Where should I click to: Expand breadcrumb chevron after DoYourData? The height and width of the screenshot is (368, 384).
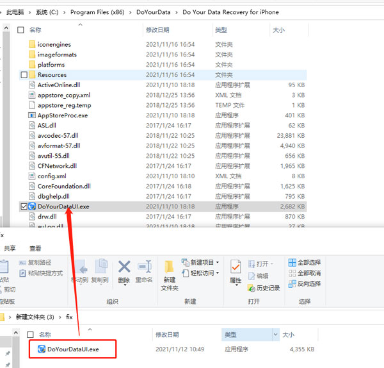coord(177,13)
